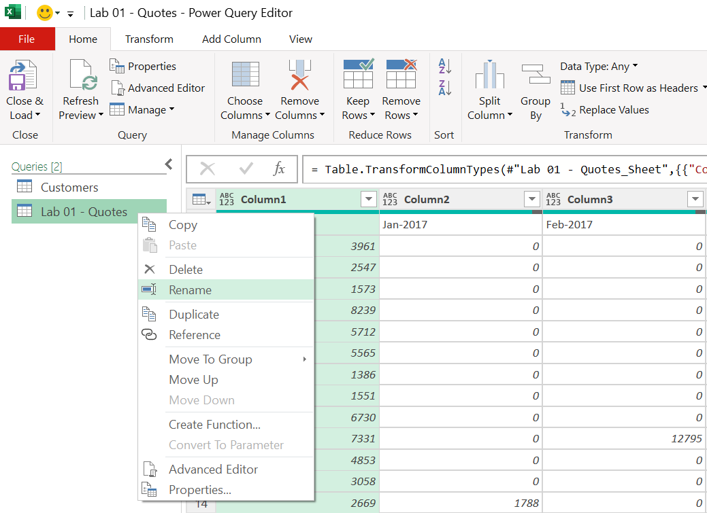Click the Keep Rows icon
The image size is (707, 513).
click(359, 73)
